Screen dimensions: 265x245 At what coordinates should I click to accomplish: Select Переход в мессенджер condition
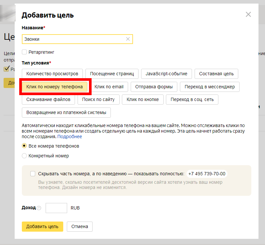pos(210,87)
